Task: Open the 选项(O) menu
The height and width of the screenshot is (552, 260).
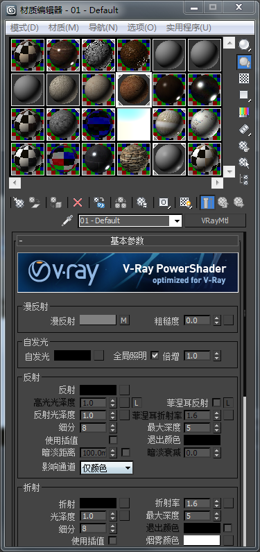Action: (141, 28)
